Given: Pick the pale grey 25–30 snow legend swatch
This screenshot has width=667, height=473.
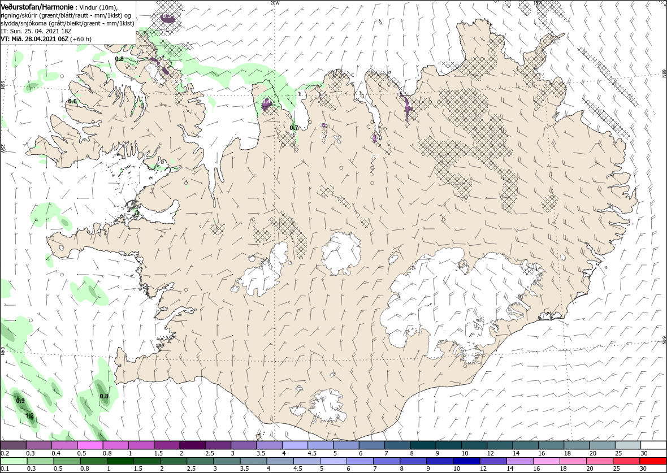Looking at the screenshot, I should 627,445.
